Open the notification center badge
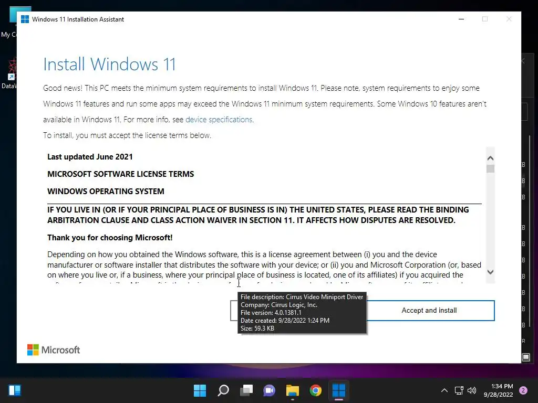538x403 pixels. [x=523, y=390]
